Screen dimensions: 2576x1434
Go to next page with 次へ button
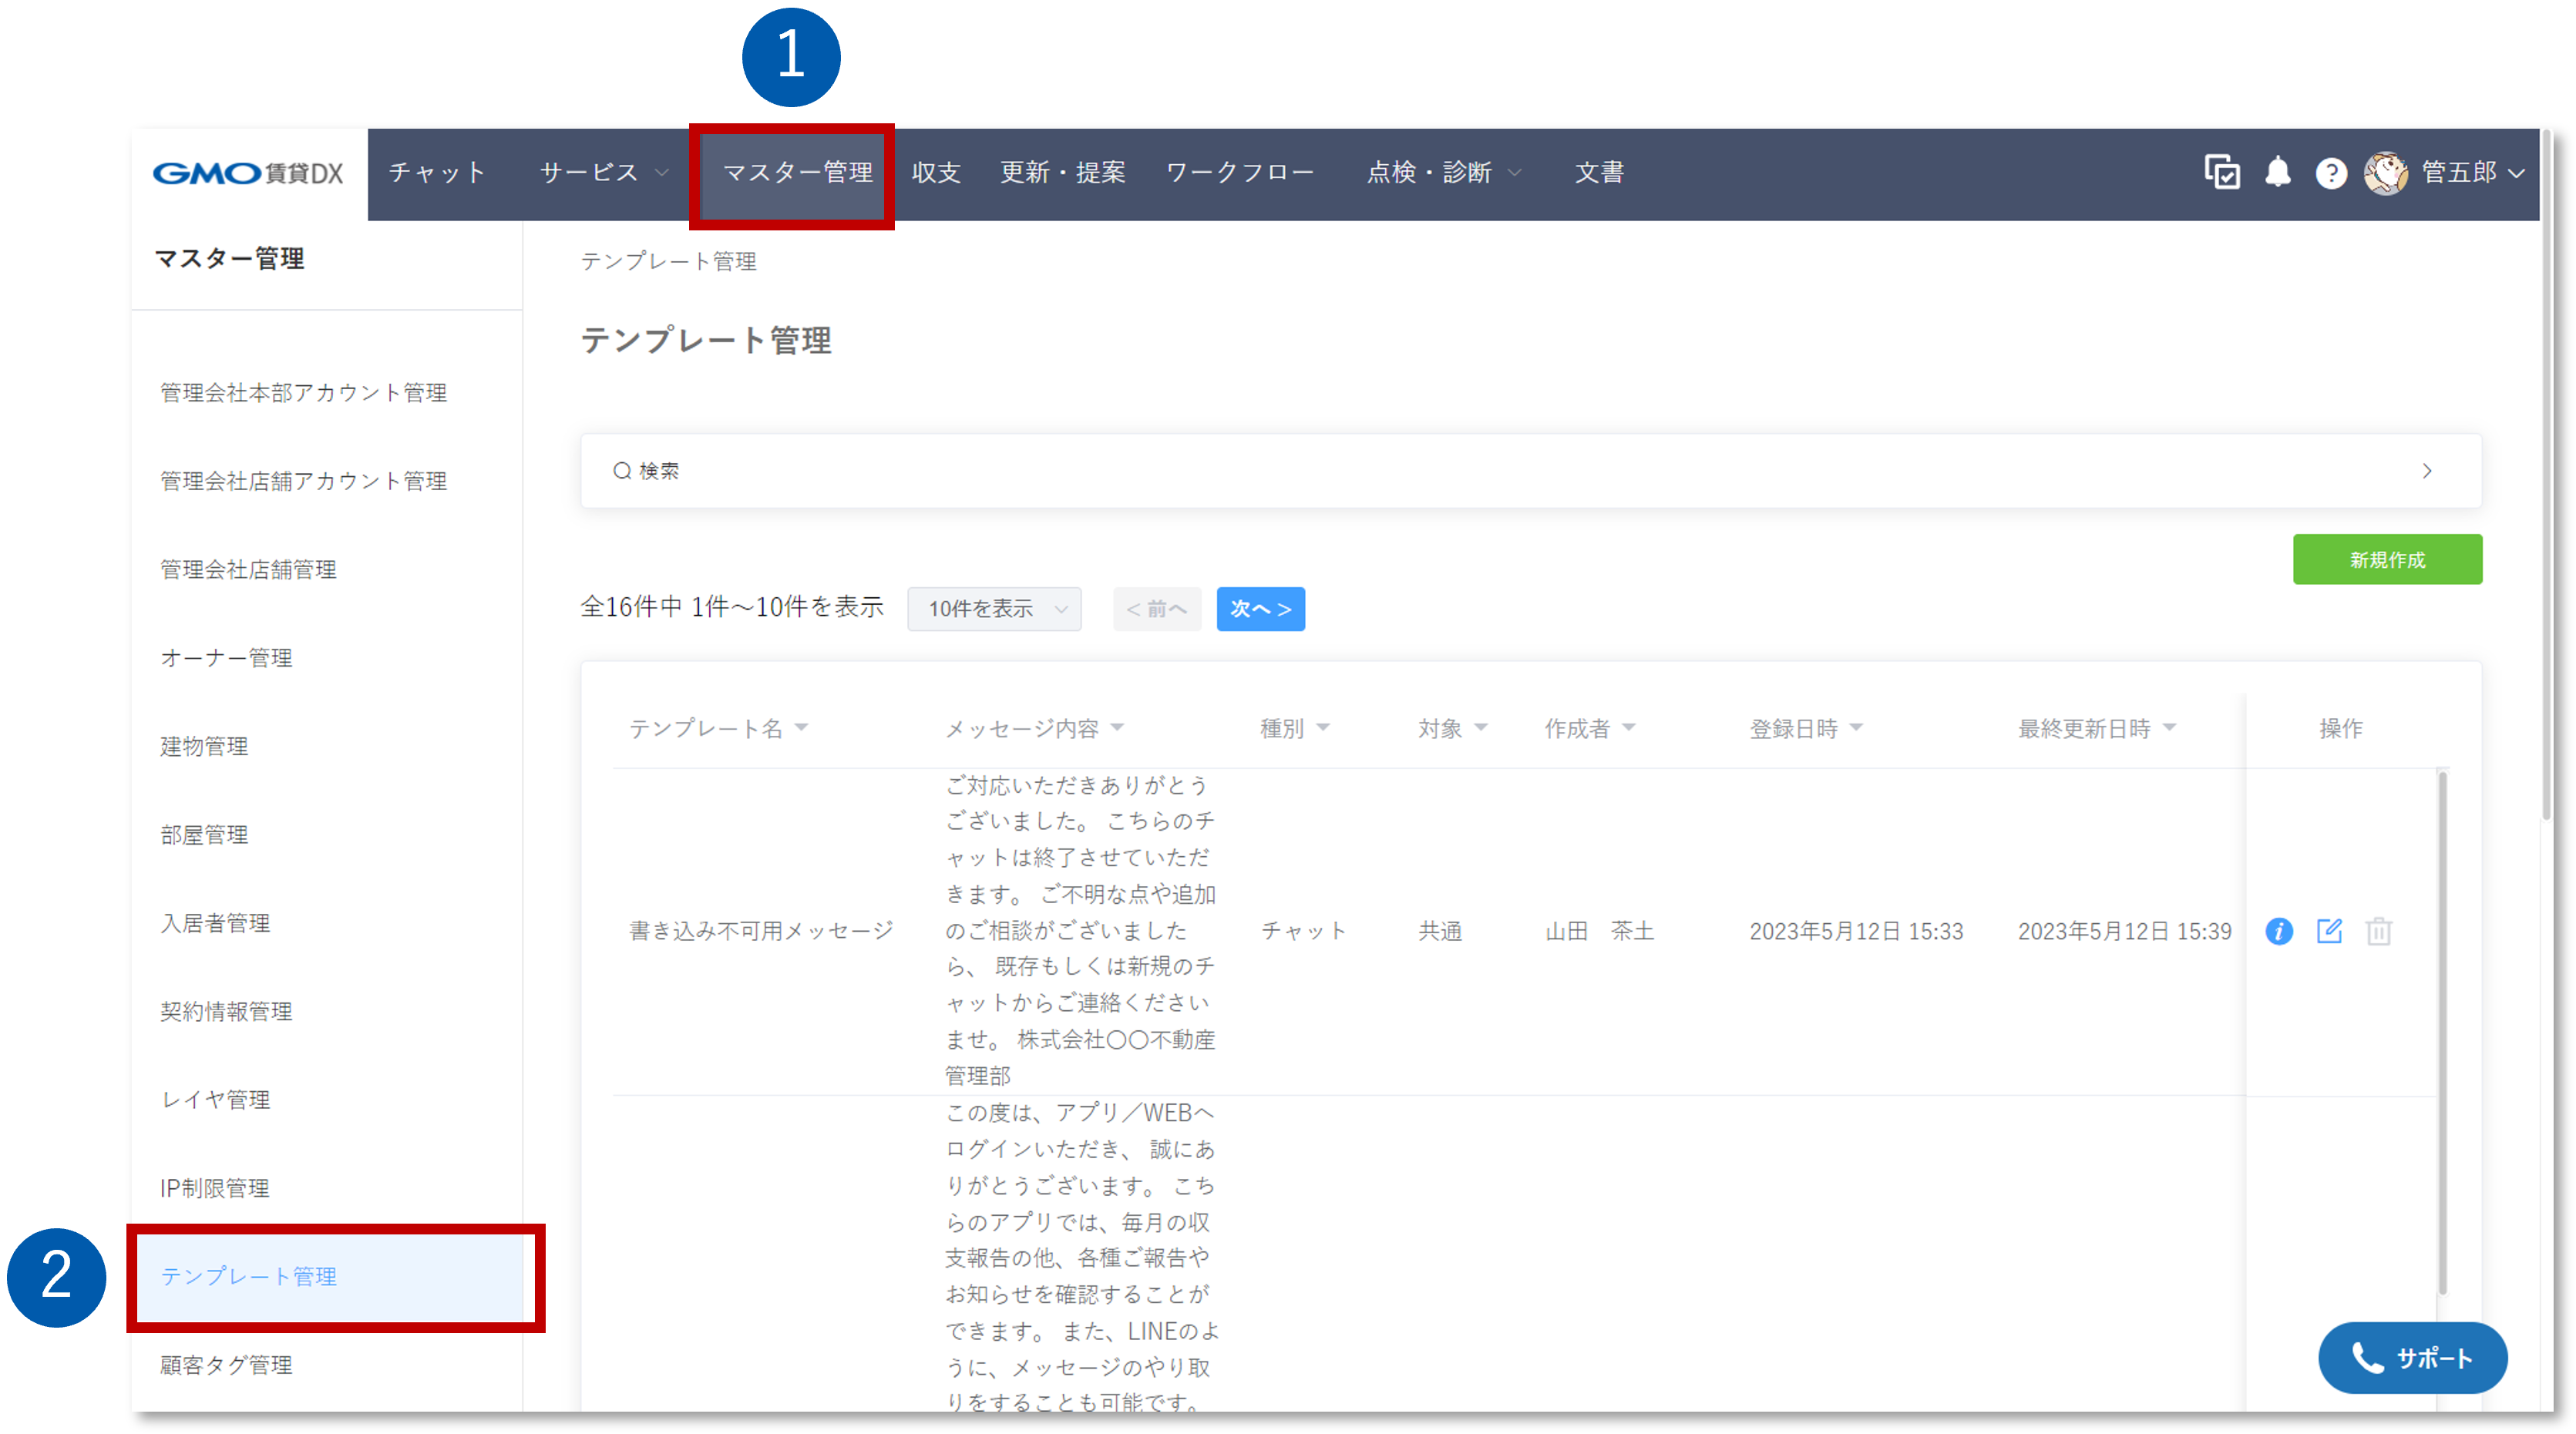(1260, 608)
